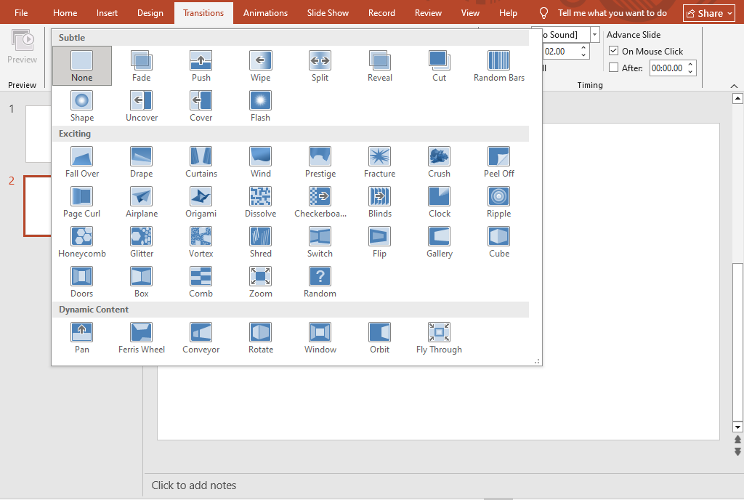Choose the Origami transition
The height and width of the screenshot is (500, 744).
click(201, 201)
